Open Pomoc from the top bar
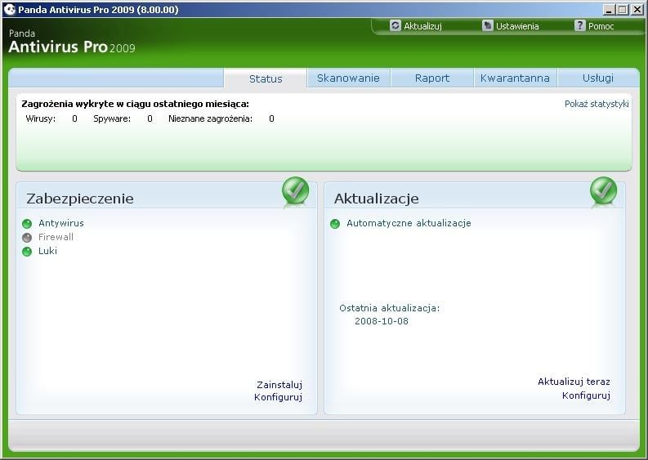Screen dimensions: 648x460 (x=601, y=26)
